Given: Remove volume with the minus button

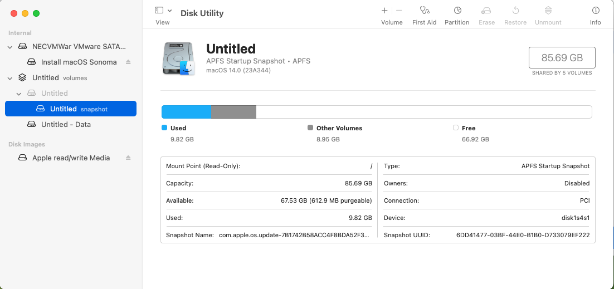Looking at the screenshot, I should [x=399, y=11].
